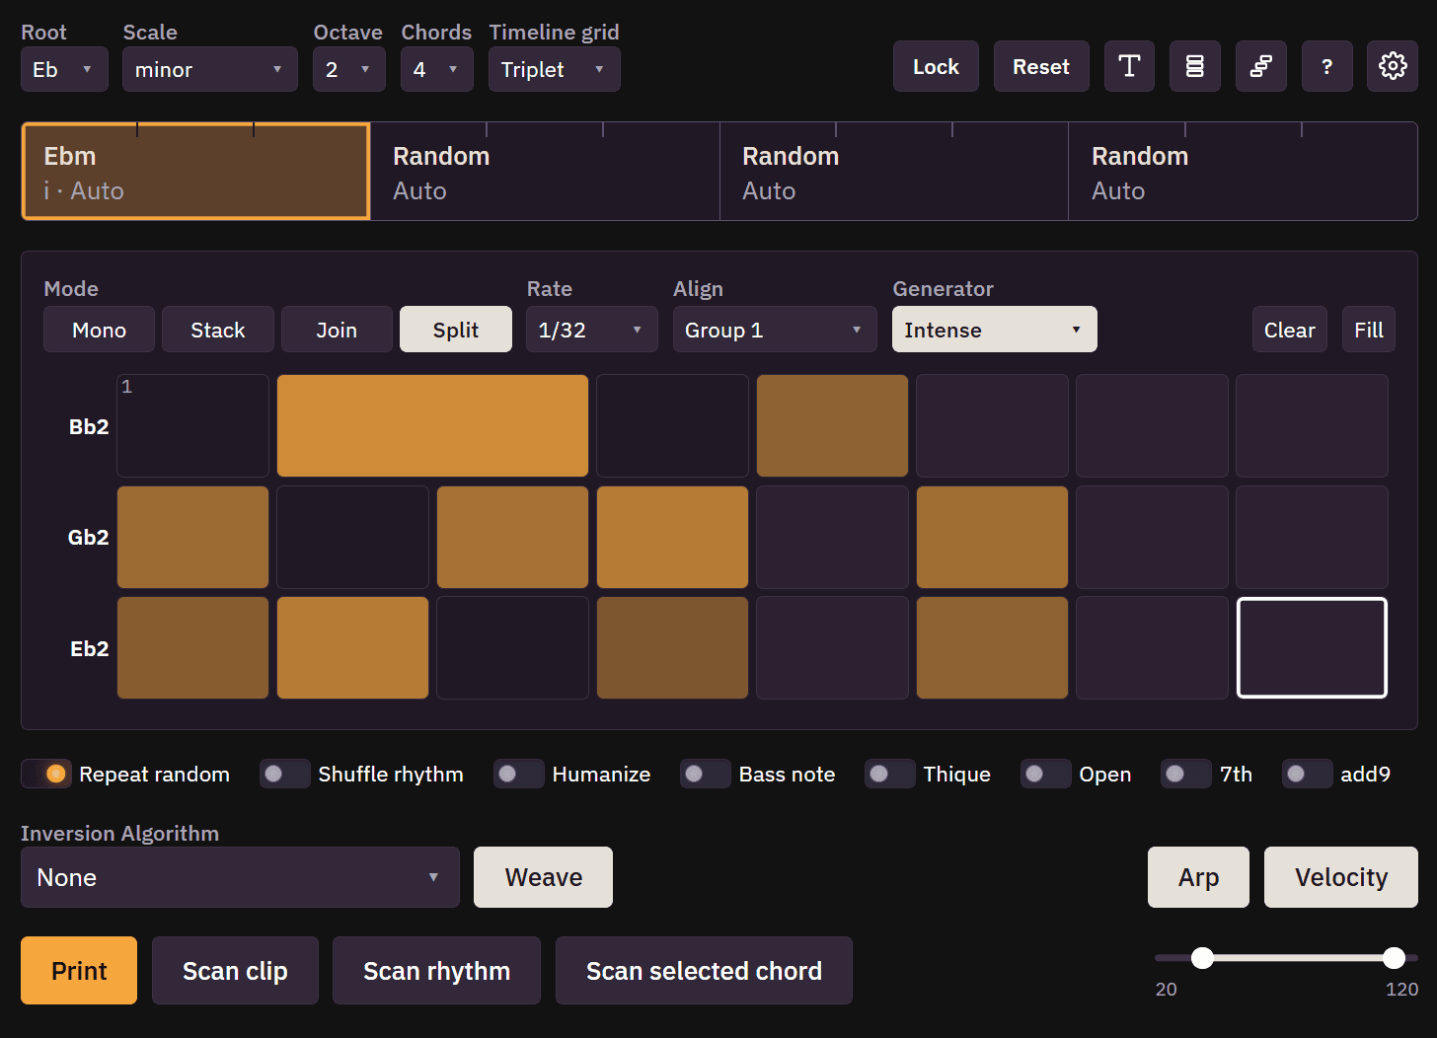Open help via question mark icon
Image resolution: width=1437 pixels, height=1038 pixels.
(1327, 66)
